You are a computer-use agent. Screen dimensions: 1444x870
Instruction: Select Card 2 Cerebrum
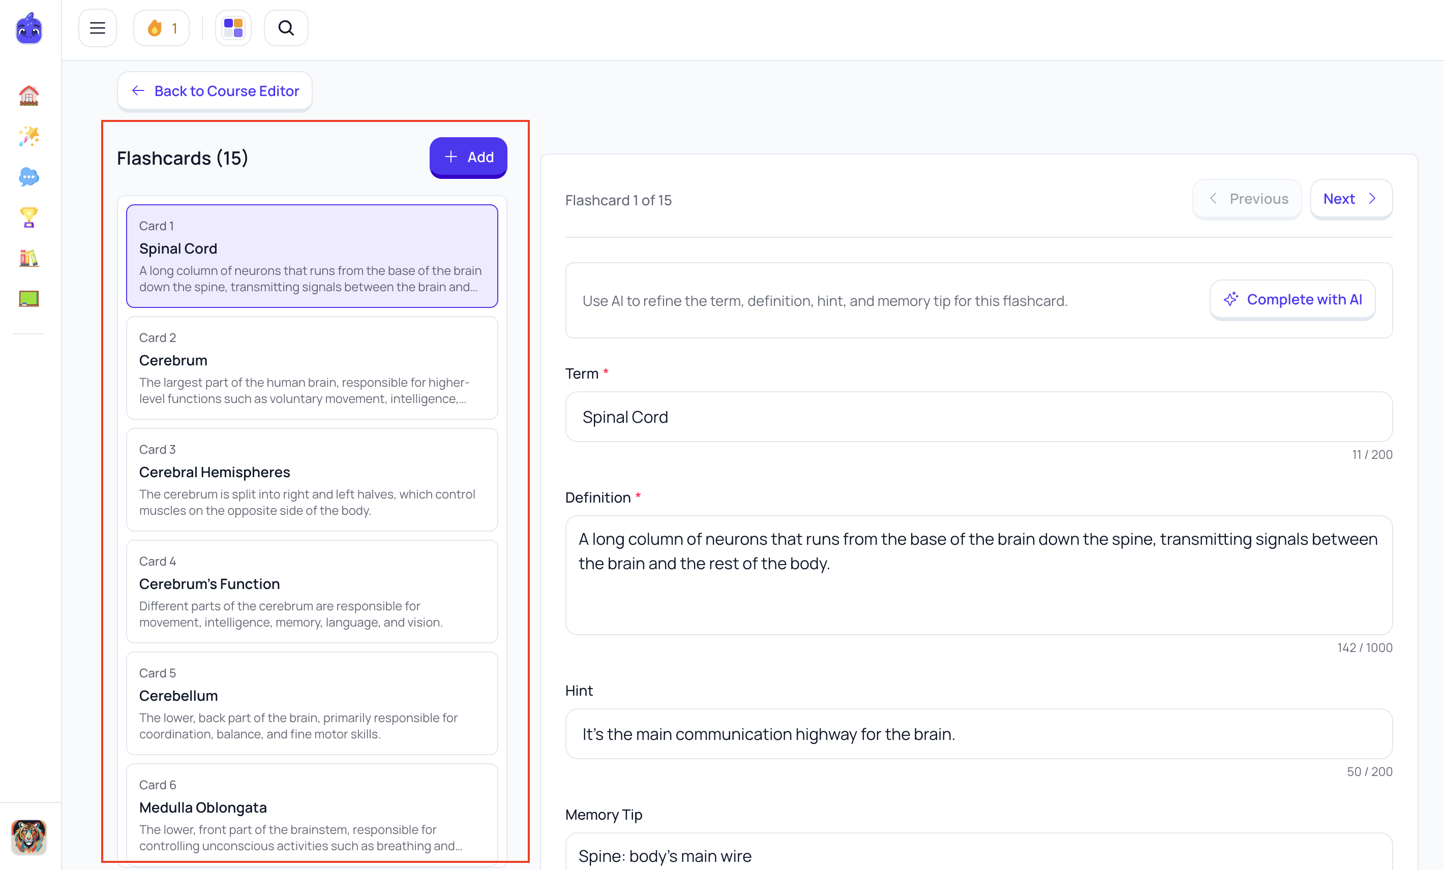tap(312, 368)
